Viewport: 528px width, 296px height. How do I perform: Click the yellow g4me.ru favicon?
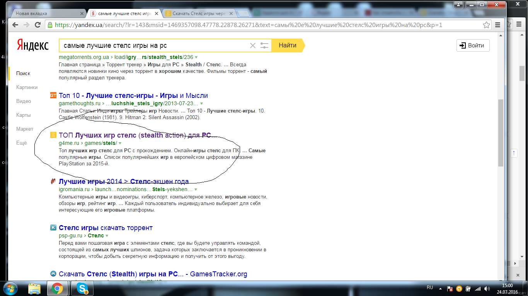tap(53, 135)
